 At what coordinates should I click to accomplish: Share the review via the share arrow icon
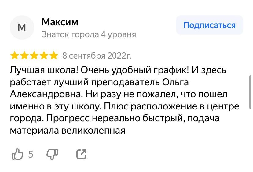click(81, 154)
